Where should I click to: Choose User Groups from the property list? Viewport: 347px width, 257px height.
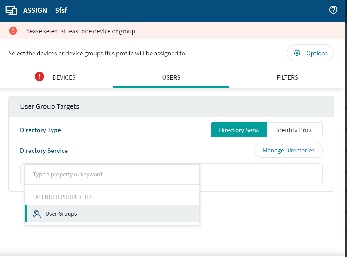pos(61,214)
